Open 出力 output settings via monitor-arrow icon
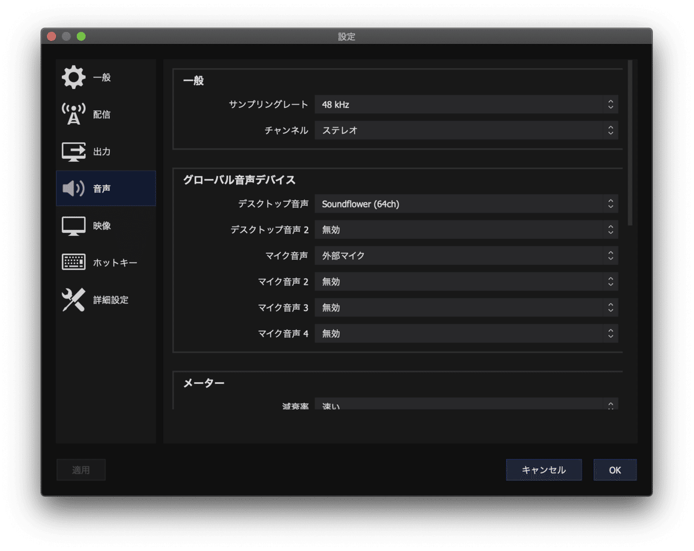The image size is (694, 551). click(72, 151)
